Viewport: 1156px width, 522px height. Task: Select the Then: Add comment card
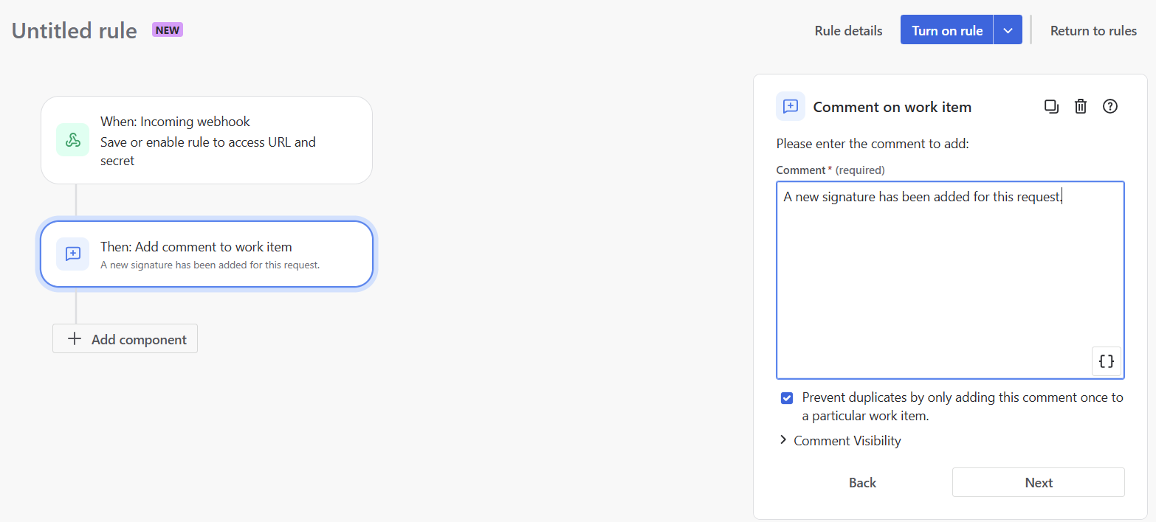(221, 254)
